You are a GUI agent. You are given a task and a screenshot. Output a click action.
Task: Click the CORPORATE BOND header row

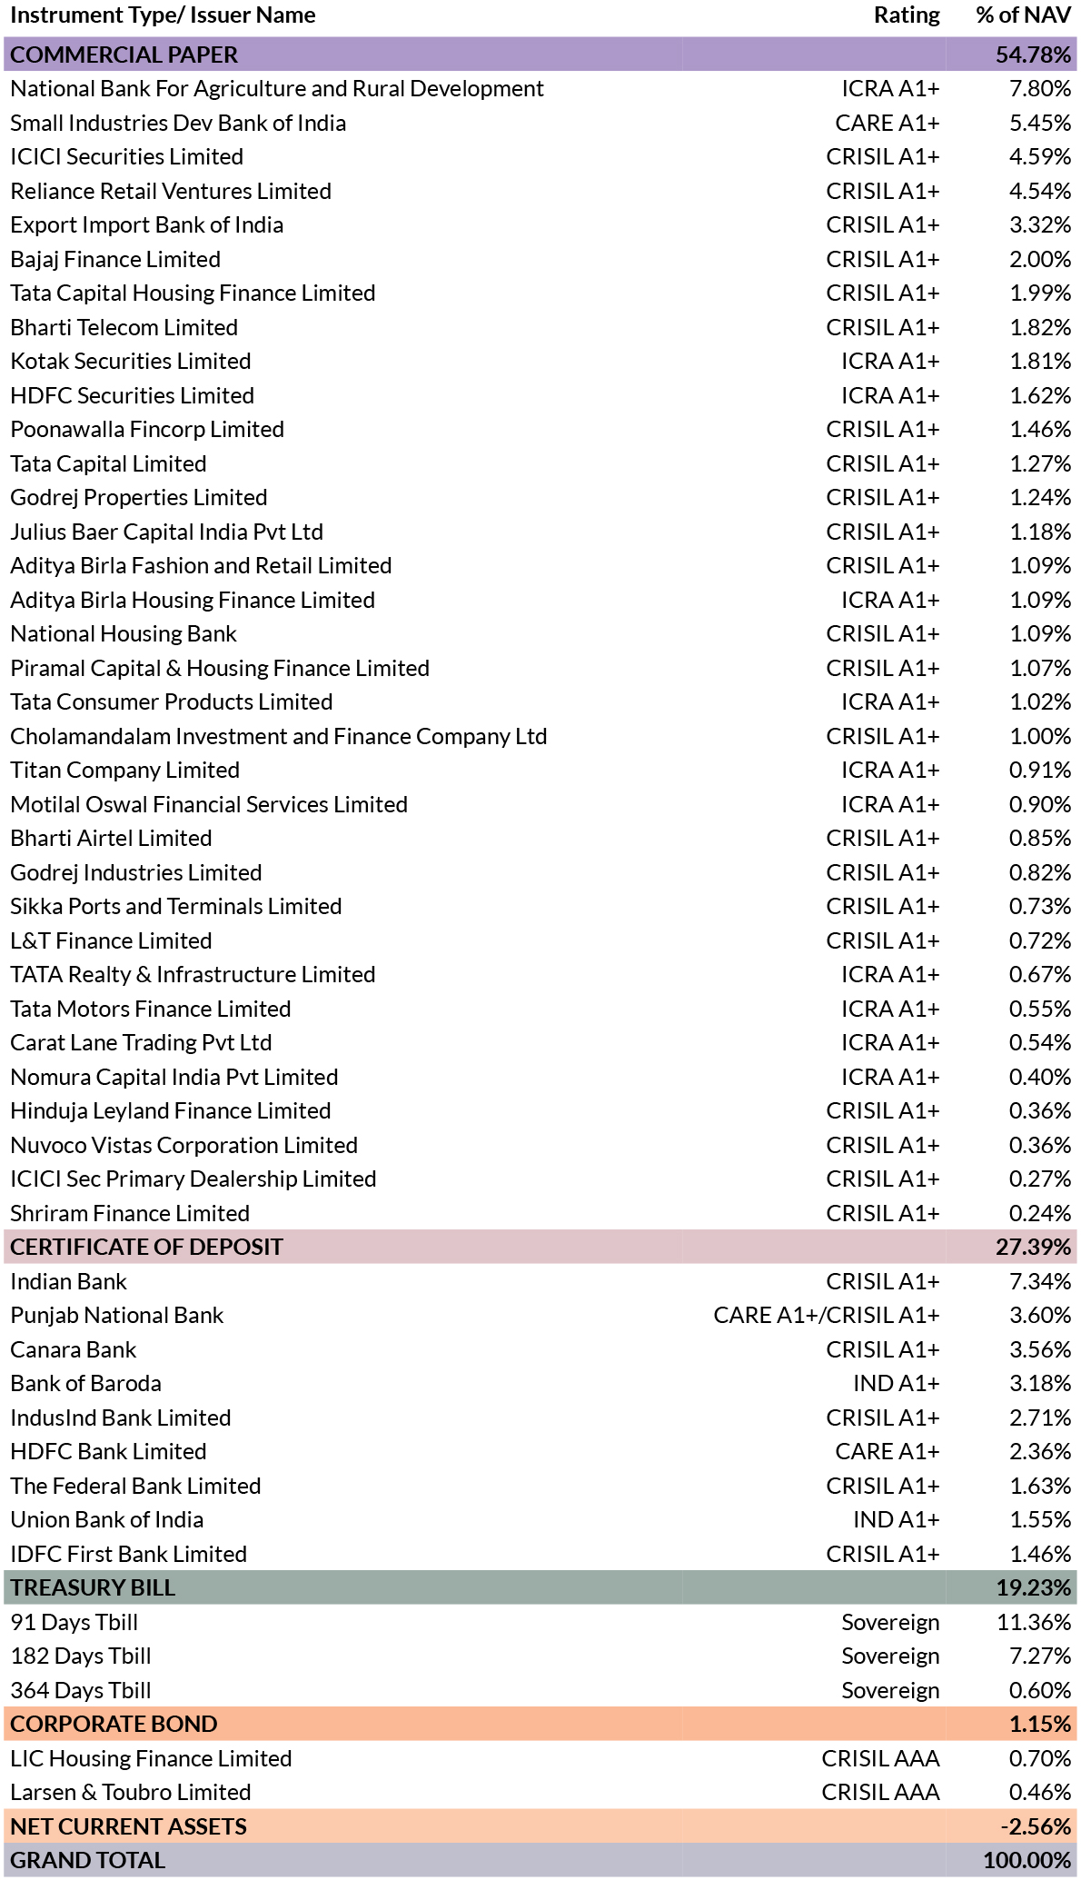coord(540,1724)
